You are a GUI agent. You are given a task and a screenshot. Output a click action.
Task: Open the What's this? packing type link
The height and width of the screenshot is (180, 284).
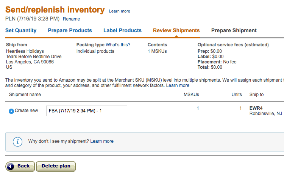point(118,45)
